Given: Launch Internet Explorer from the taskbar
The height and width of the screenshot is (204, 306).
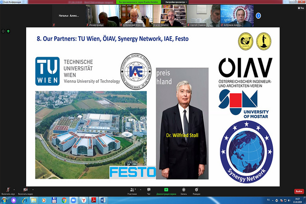Looking at the screenshot, I should pyautogui.click(x=24, y=201).
